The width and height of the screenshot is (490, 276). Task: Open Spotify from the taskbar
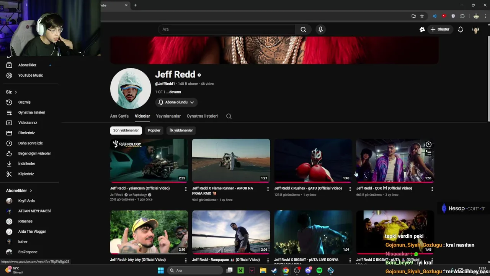coord(319,270)
